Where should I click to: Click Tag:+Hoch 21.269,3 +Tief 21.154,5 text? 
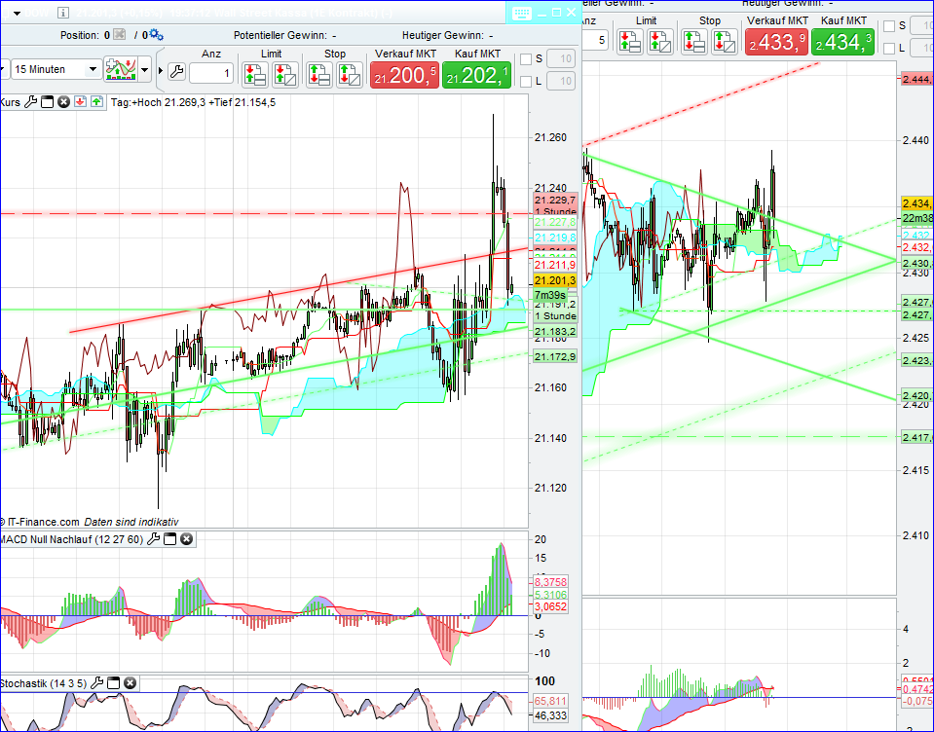click(x=193, y=102)
